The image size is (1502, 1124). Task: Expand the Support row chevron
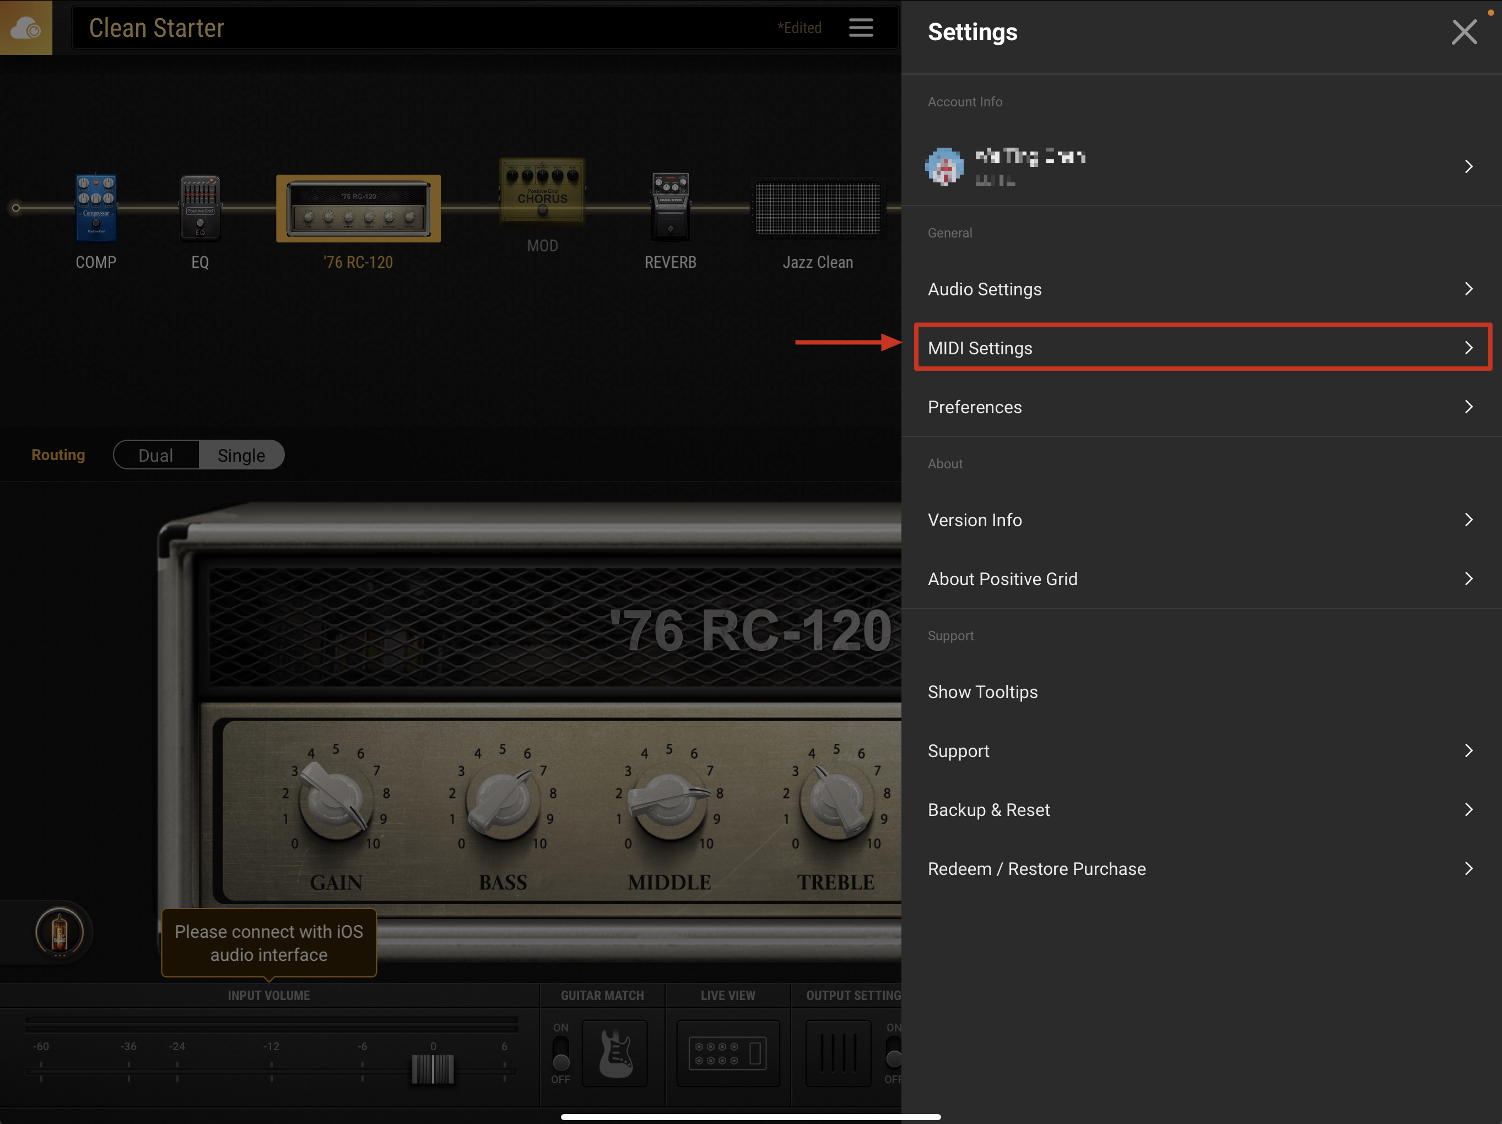1469,750
